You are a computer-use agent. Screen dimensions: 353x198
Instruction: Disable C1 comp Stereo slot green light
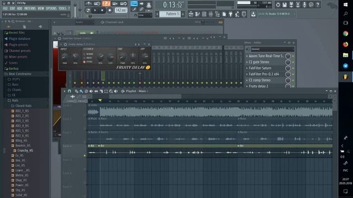(x=293, y=80)
